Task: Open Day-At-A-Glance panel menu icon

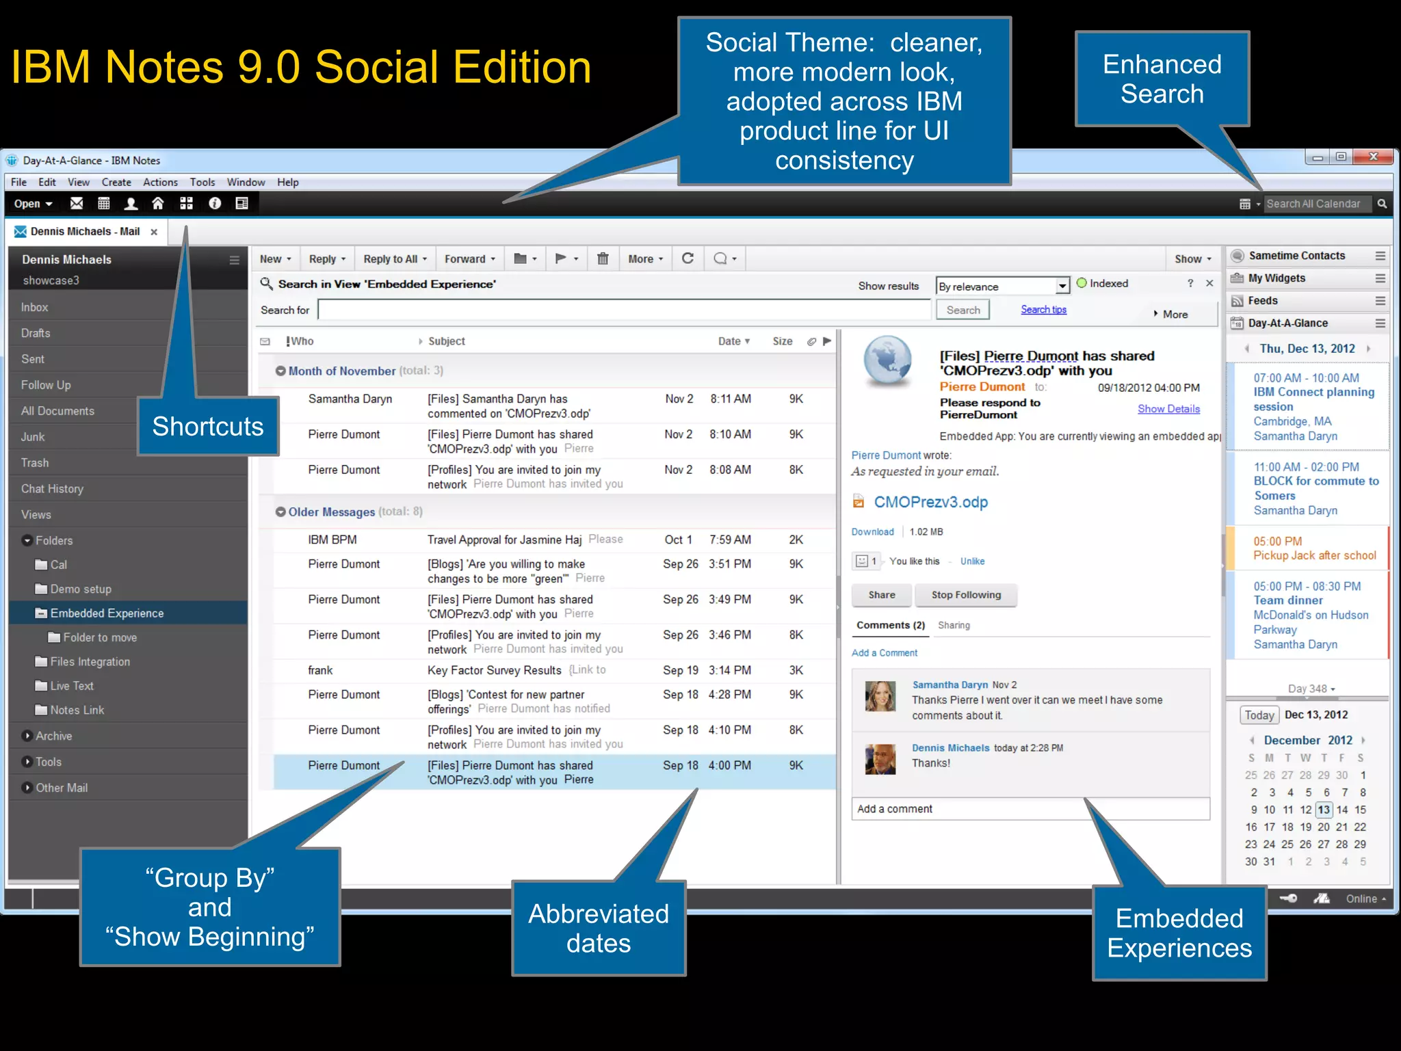Action: 1380,323
